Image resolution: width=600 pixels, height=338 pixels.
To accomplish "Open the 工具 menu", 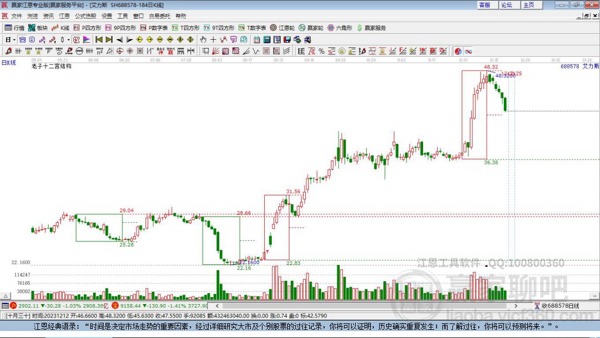I will point(122,16).
